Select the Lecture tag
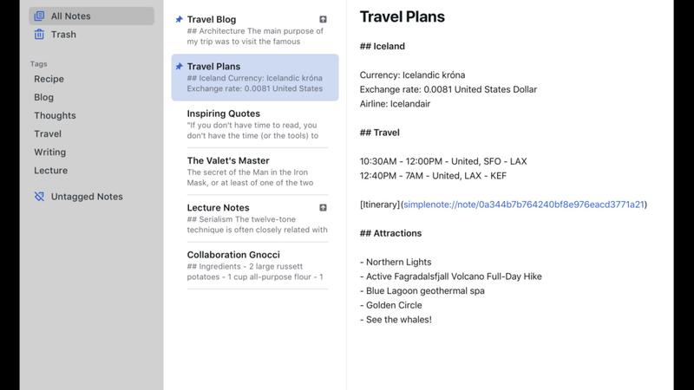Screen dimensions: 694x390 50,170
